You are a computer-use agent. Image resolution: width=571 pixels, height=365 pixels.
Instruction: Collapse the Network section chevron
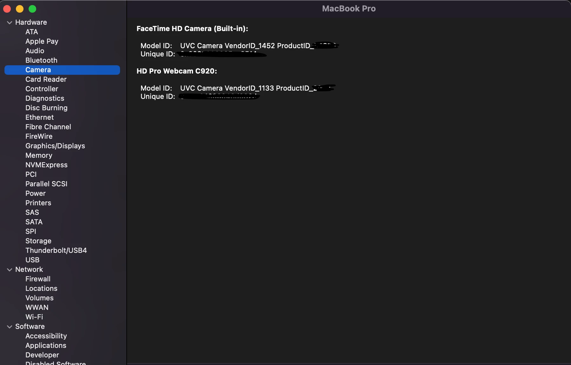(x=10, y=270)
